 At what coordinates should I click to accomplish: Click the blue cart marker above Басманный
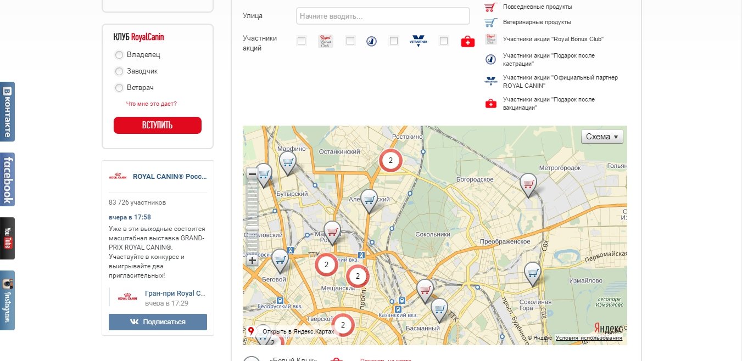click(x=439, y=309)
